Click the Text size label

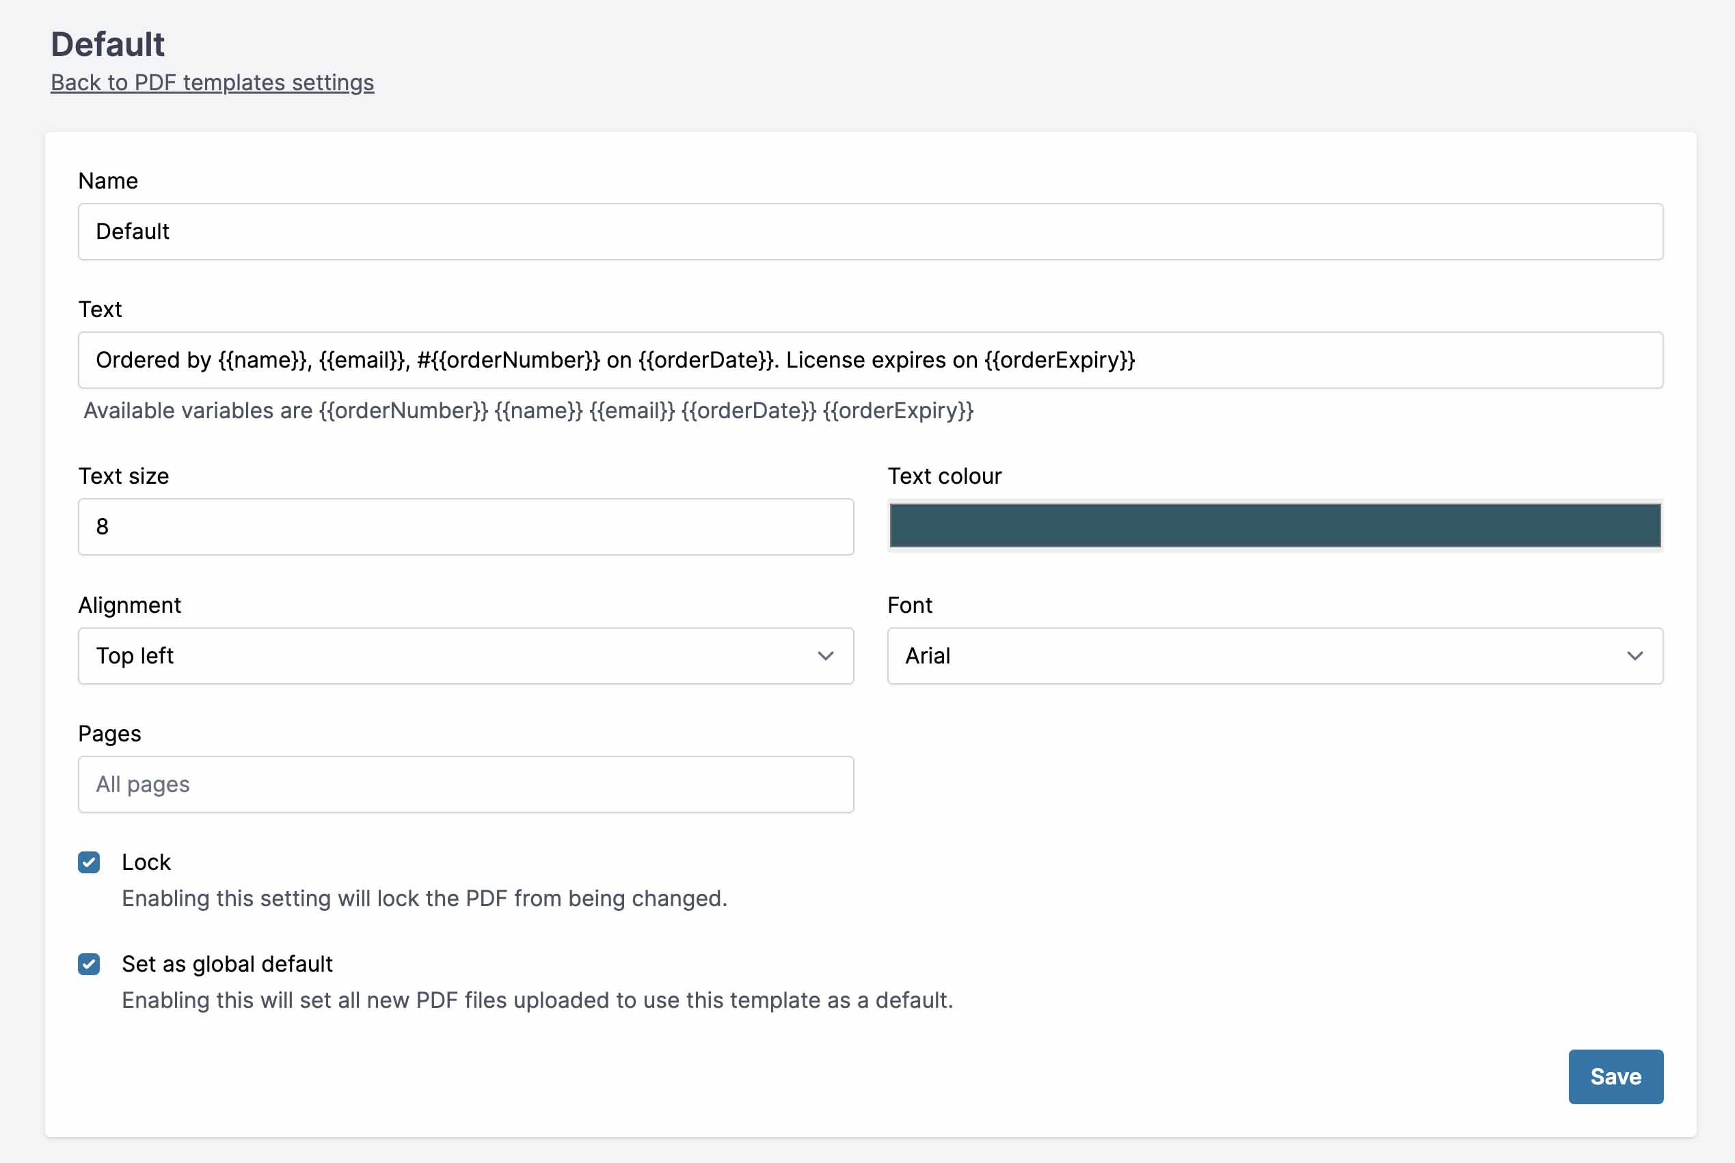[x=124, y=476]
